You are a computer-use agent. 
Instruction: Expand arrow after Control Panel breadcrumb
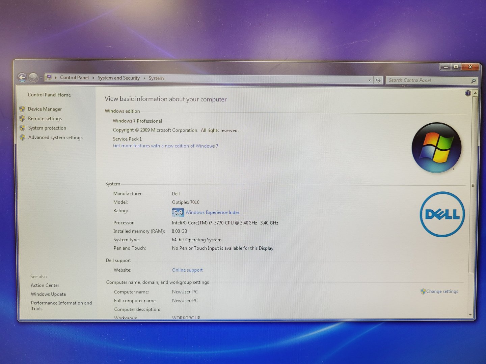tap(93, 78)
